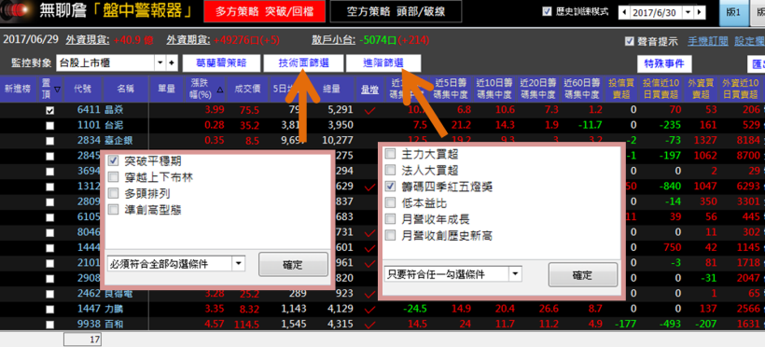Check 月營收年成長 option

[x=390, y=218]
